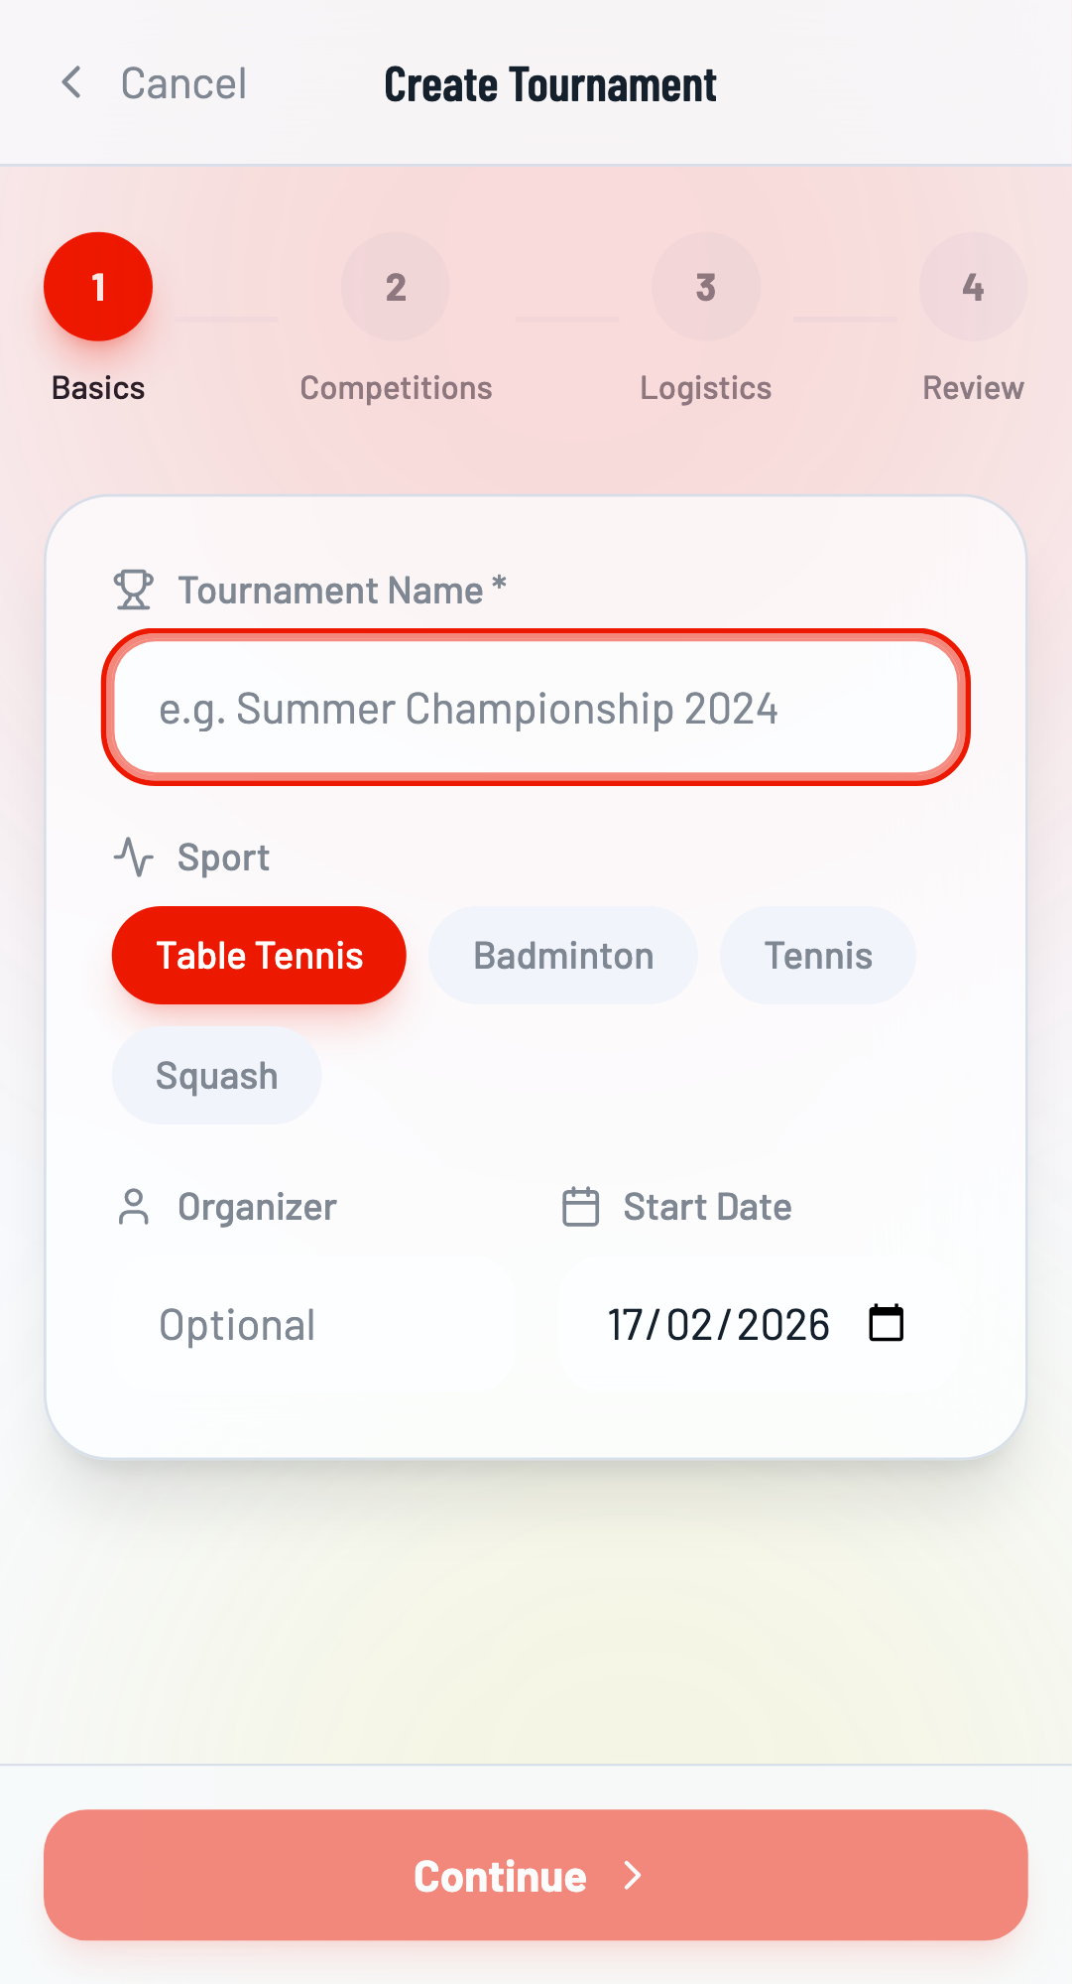Click the person icon beside Organizer
This screenshot has width=1072, height=1984.
pos(133,1207)
